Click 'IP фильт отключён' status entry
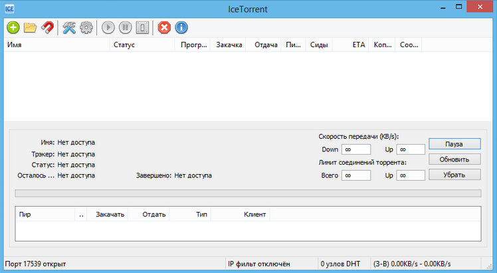497x273 pixels. pos(259,264)
